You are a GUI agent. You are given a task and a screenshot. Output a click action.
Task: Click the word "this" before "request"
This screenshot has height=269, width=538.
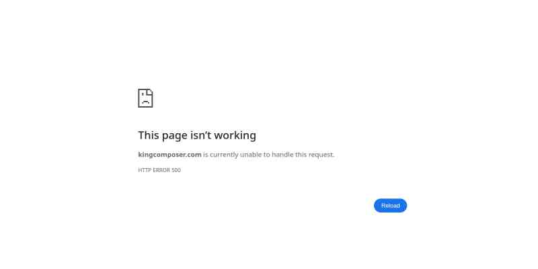[x=301, y=155]
